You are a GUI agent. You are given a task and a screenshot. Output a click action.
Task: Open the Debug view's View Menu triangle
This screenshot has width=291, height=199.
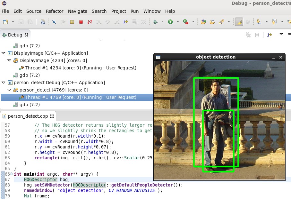tap(281, 34)
